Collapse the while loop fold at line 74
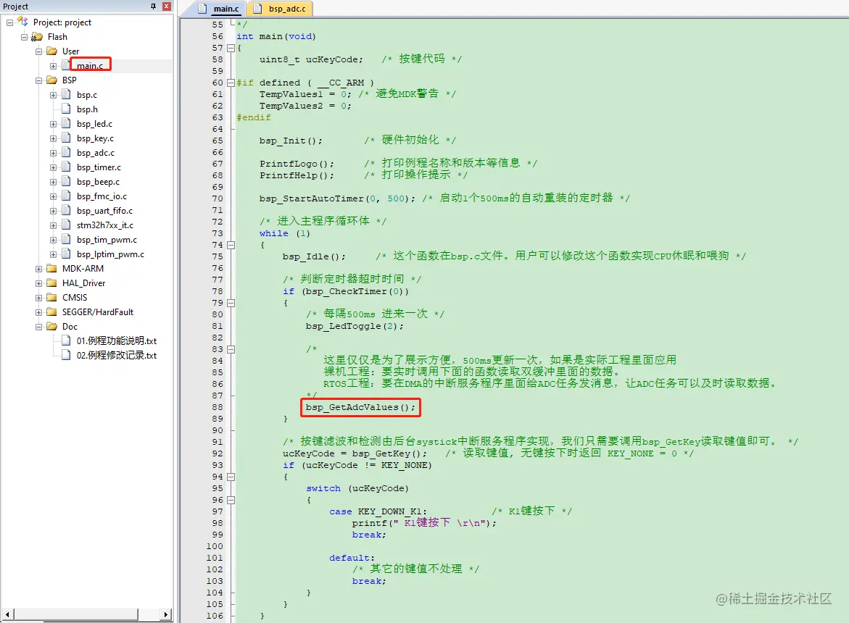This screenshot has width=849, height=623. click(x=231, y=245)
